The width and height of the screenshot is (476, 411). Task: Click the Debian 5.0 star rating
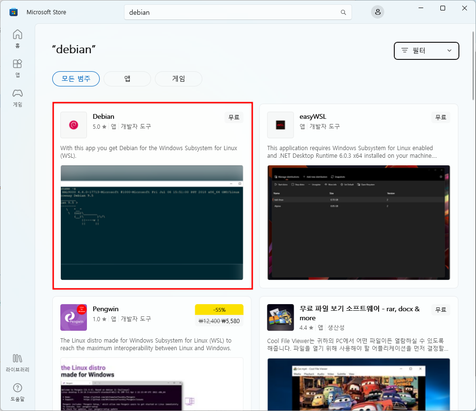point(100,126)
